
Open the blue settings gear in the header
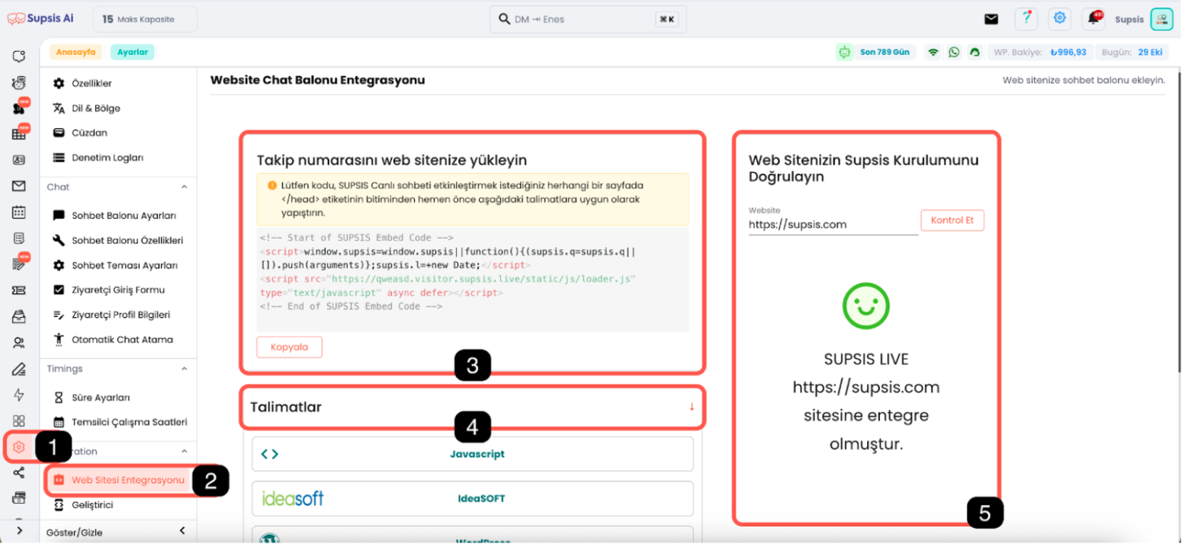(1059, 19)
